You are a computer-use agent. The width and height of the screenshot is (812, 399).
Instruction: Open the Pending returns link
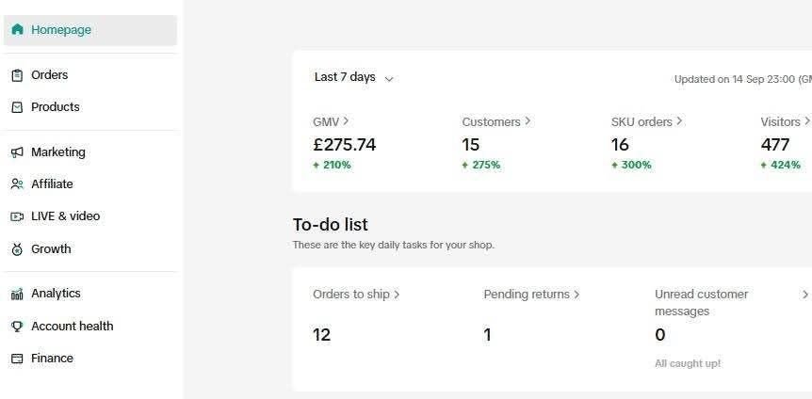[531, 295]
